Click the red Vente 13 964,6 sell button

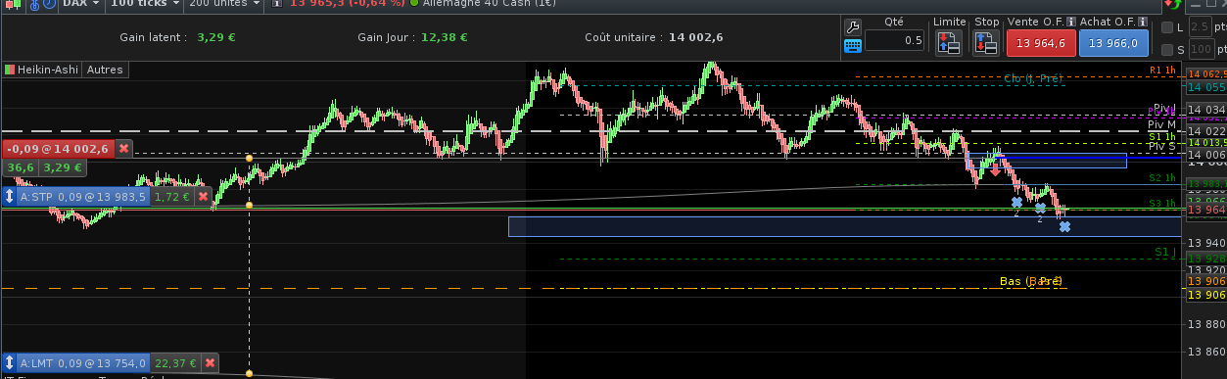pos(1041,43)
